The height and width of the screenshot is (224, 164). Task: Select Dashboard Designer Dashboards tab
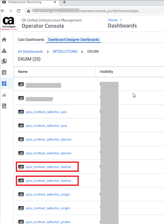74,39
